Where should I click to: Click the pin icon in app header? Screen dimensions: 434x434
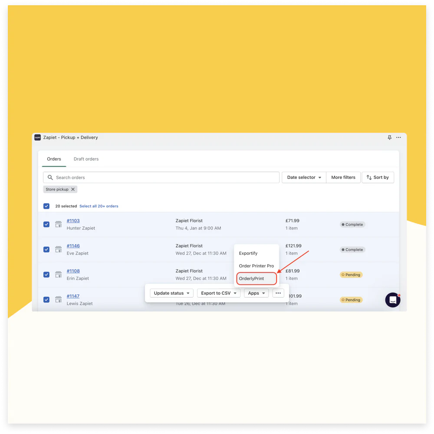(x=389, y=138)
